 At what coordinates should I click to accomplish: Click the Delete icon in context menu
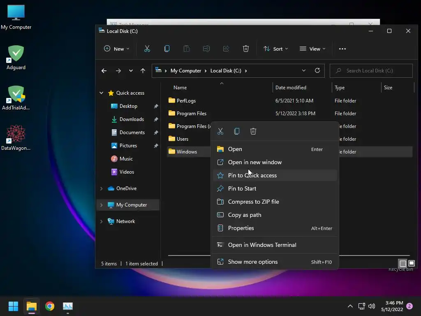[253, 131]
